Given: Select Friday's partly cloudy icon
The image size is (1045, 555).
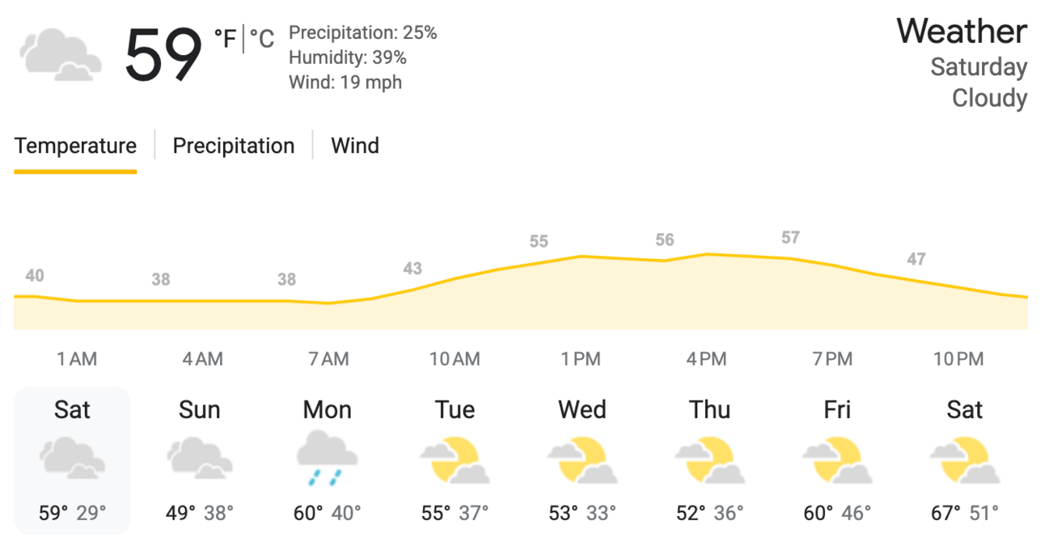Looking at the screenshot, I should (x=837, y=459).
